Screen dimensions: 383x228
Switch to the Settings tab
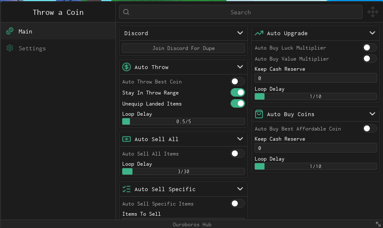tap(58, 48)
